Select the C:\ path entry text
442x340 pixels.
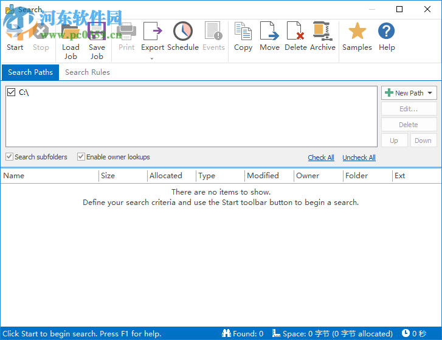(24, 92)
